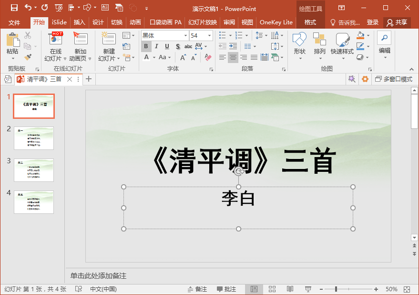Screen dimensions: 419x295
Task: Toggle Italic formatting
Action: tap(156, 46)
